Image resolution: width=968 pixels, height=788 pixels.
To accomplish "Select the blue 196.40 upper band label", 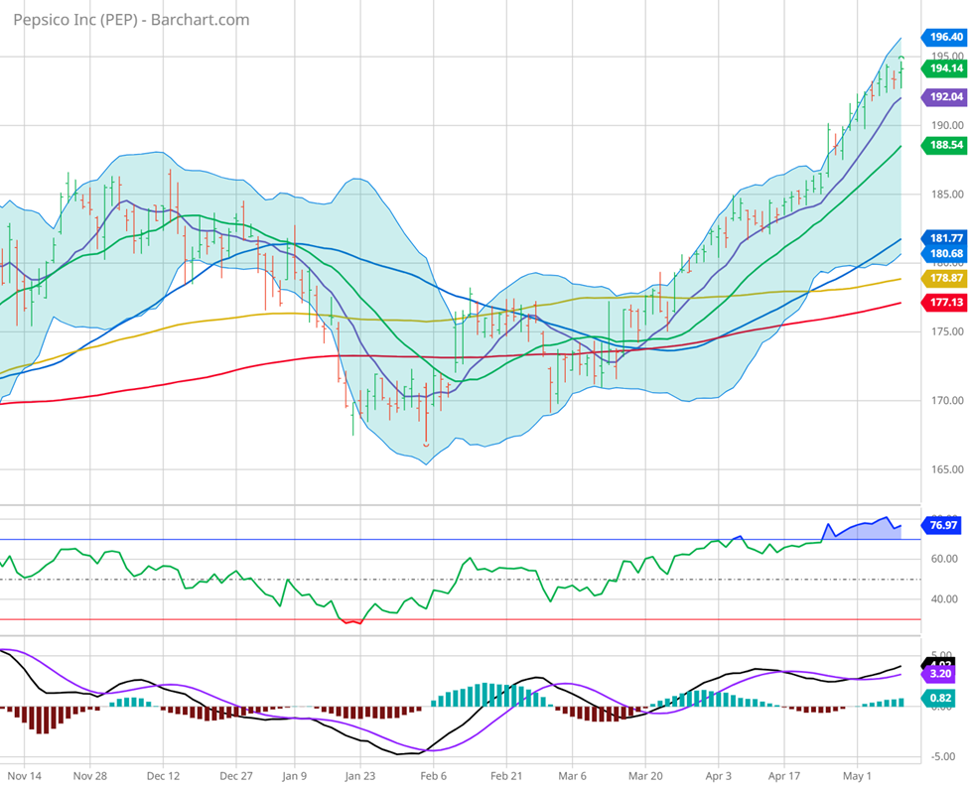I will pos(943,37).
